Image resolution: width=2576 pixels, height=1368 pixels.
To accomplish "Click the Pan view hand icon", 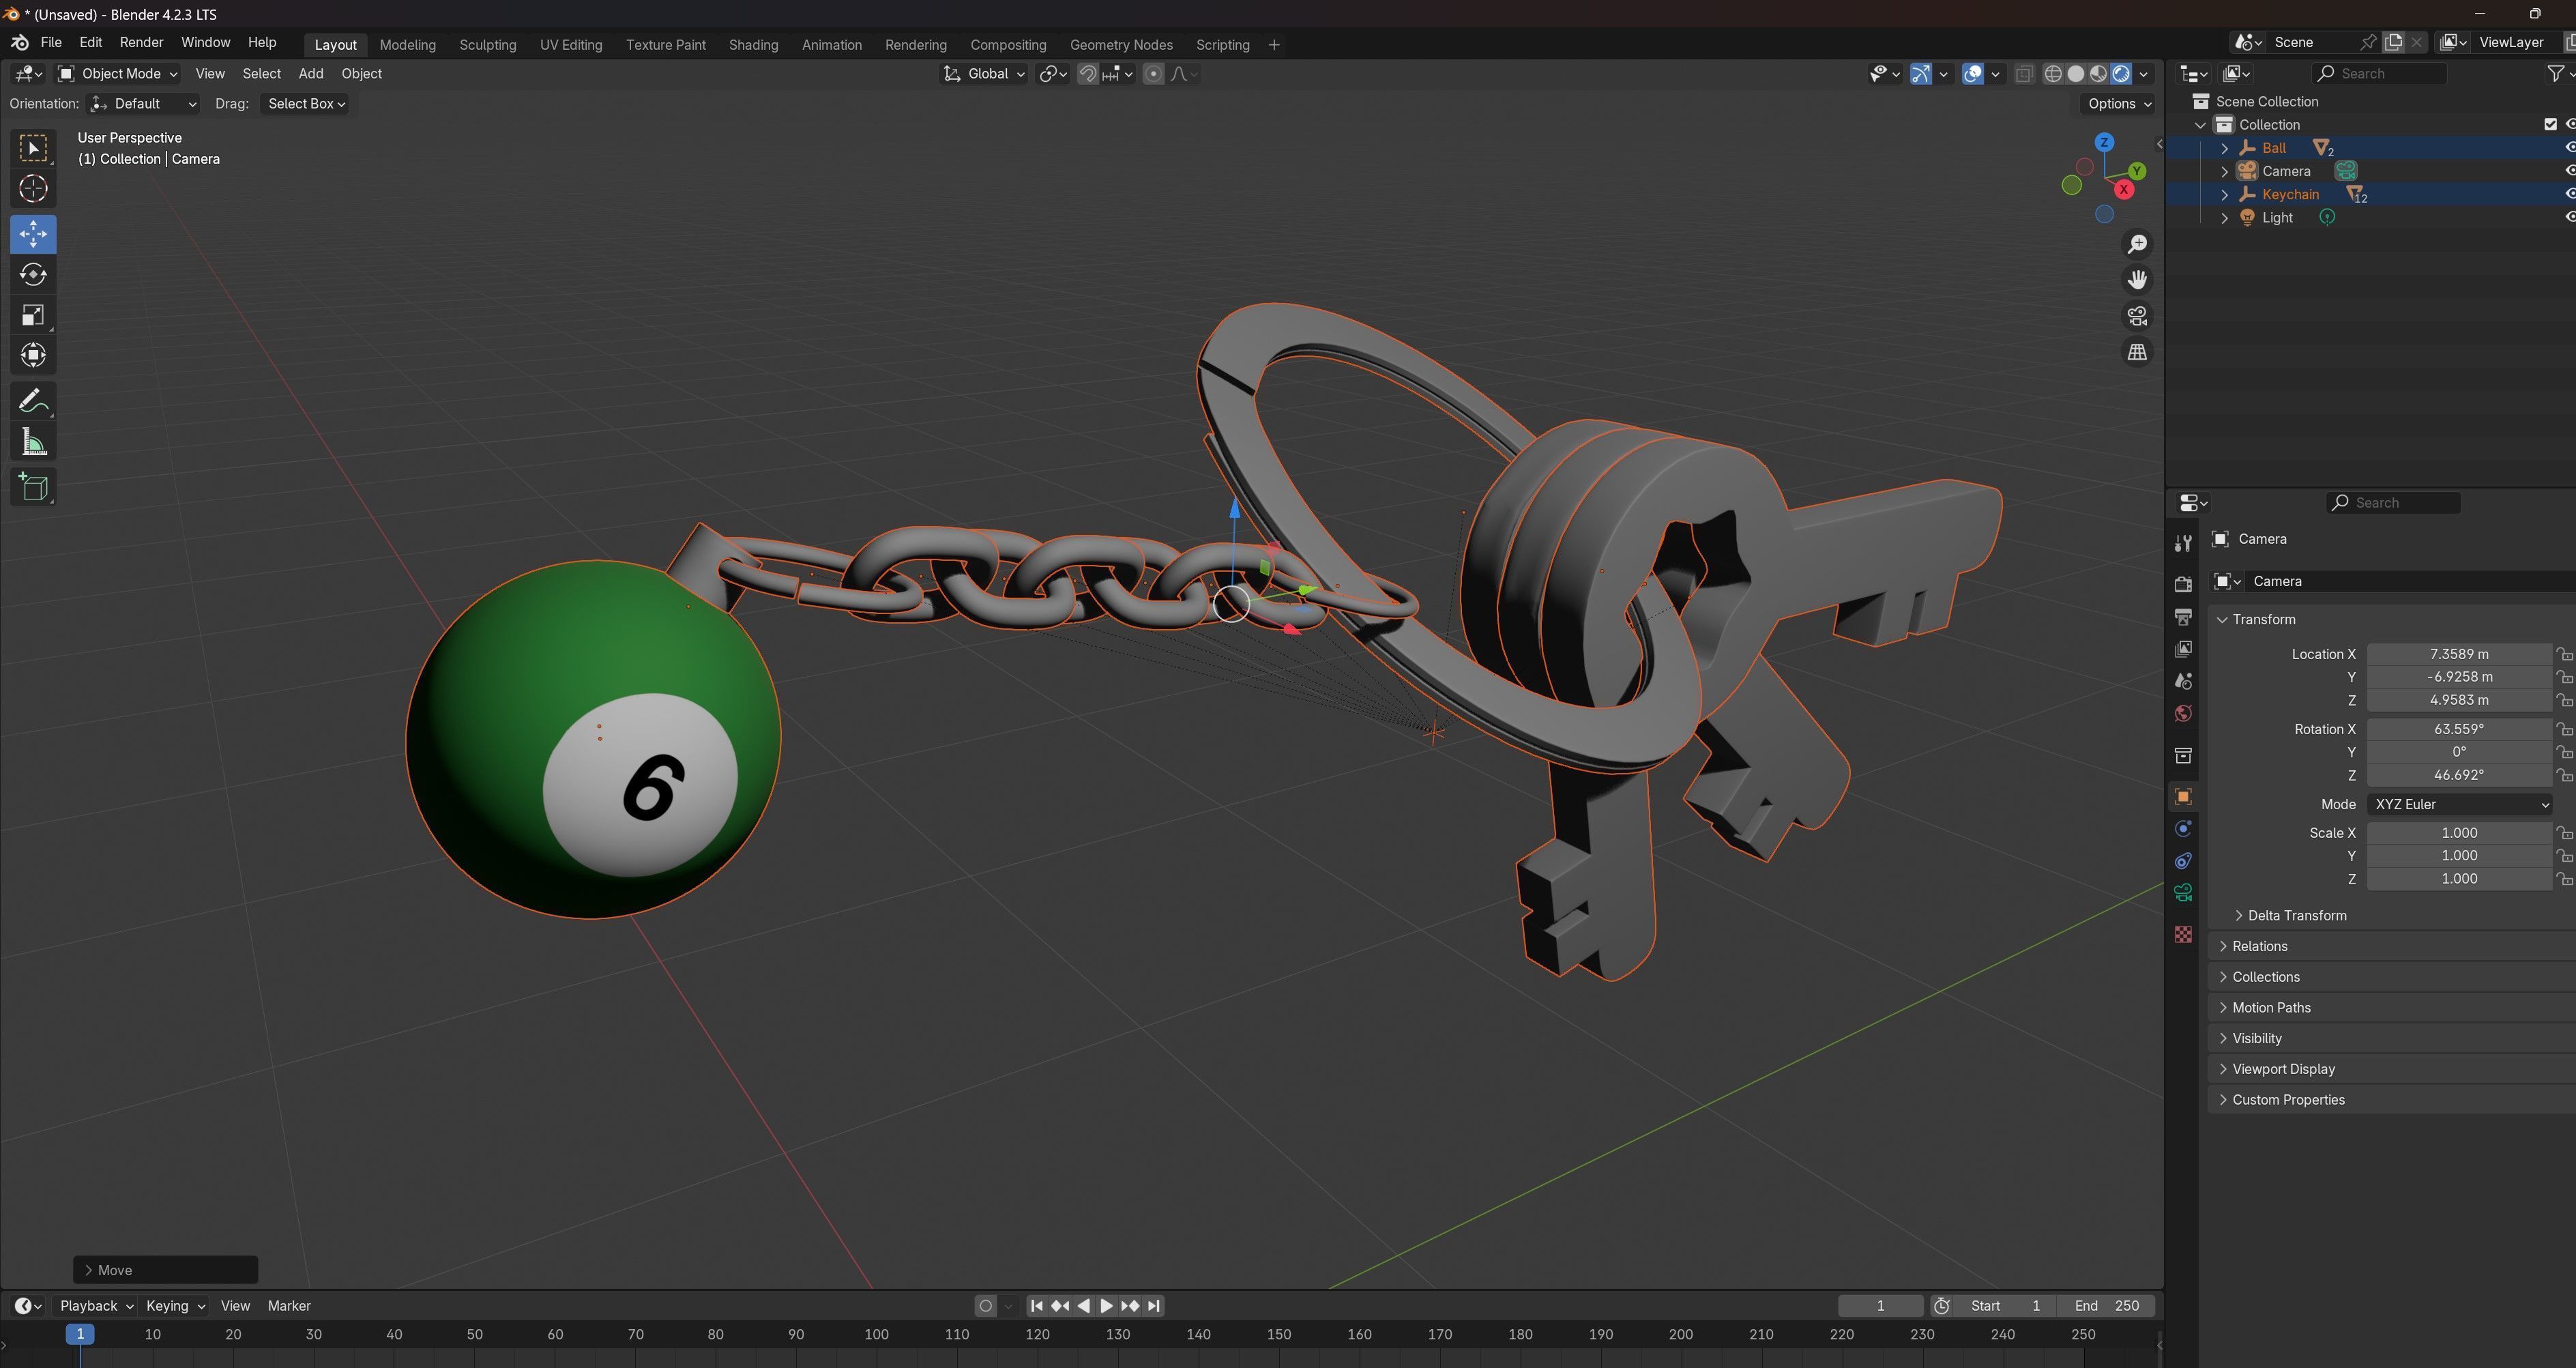I will click(x=2137, y=280).
